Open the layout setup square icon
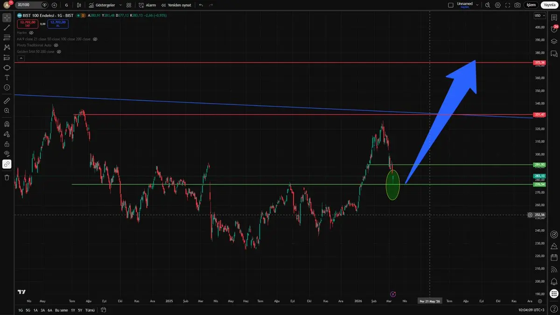Viewport: 560px width, 315px height. [x=450, y=5]
